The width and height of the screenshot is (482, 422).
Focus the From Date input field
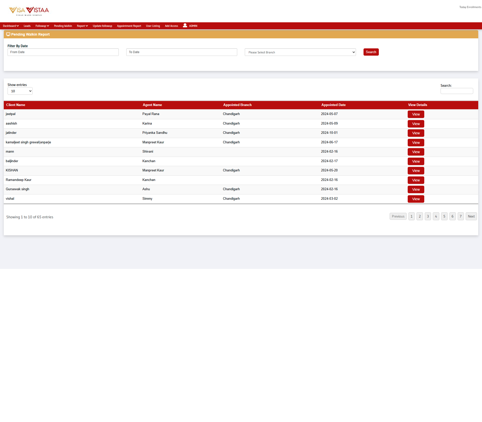tap(63, 52)
